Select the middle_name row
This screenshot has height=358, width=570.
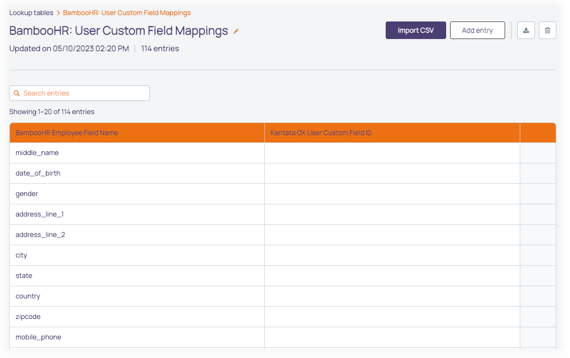(282, 153)
